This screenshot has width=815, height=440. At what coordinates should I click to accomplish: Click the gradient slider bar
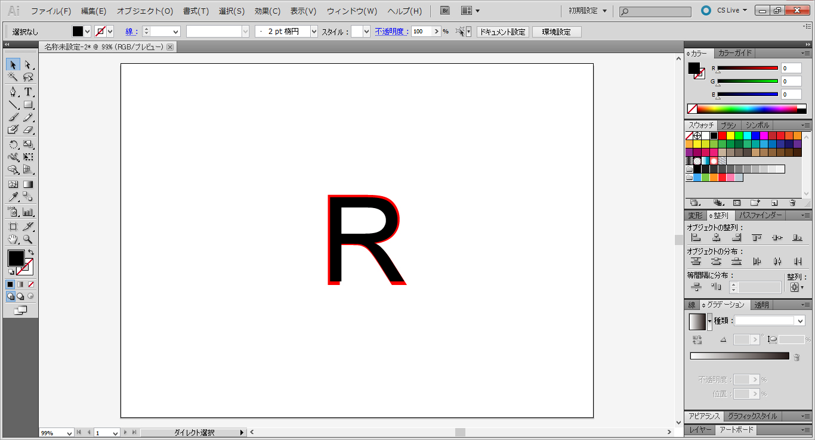click(740, 356)
